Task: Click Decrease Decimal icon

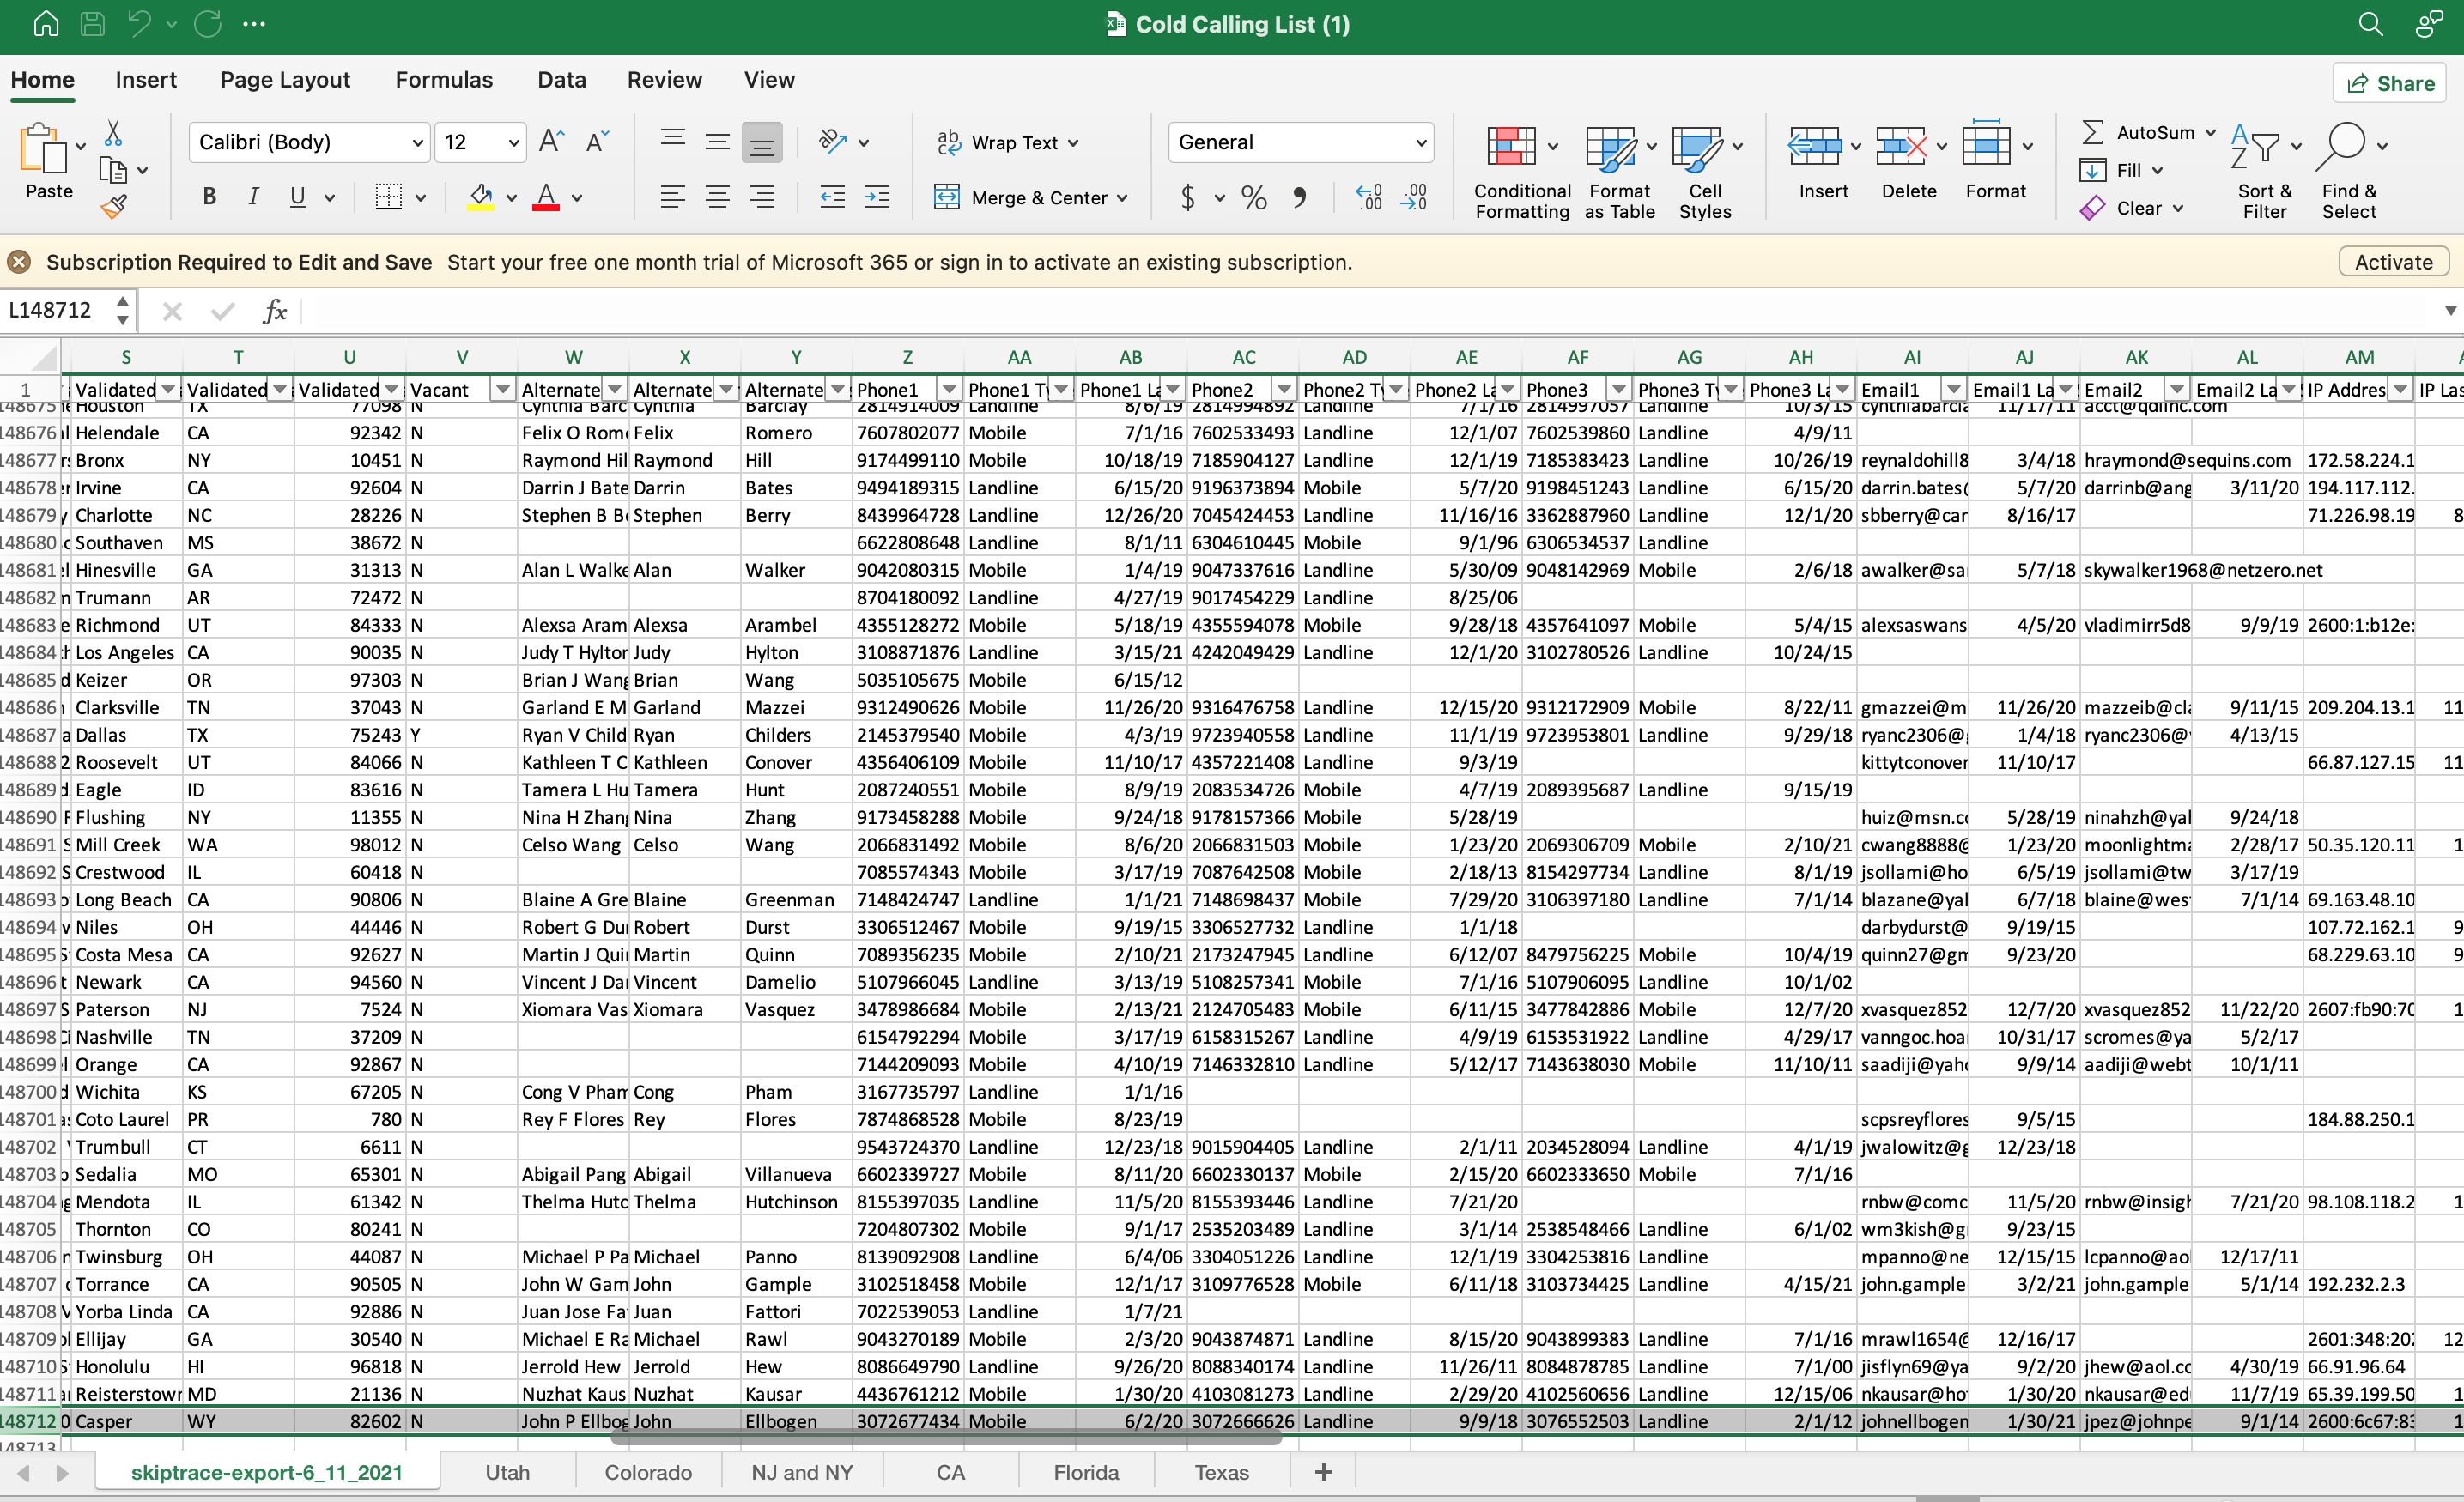Action: point(1413,197)
